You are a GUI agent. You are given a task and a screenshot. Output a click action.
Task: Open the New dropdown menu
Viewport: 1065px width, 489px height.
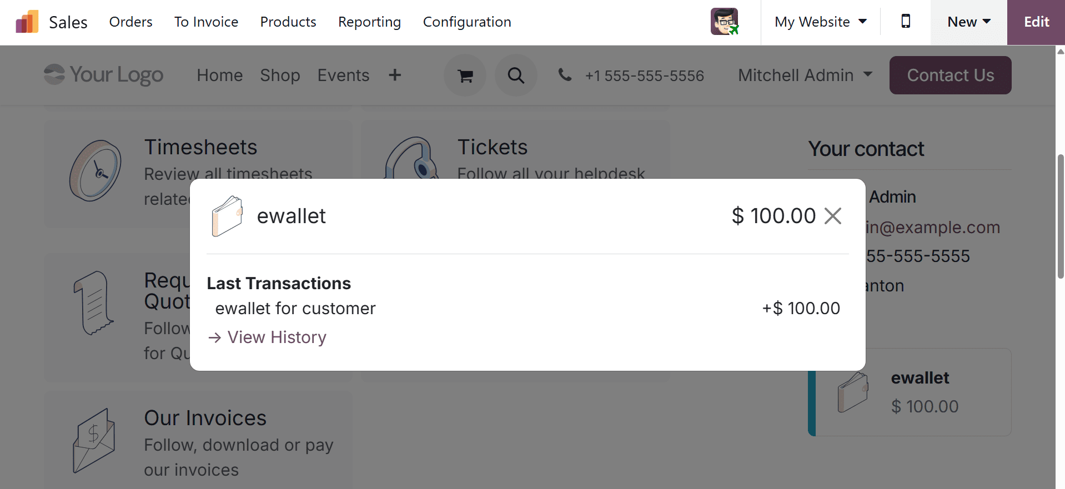click(x=968, y=22)
